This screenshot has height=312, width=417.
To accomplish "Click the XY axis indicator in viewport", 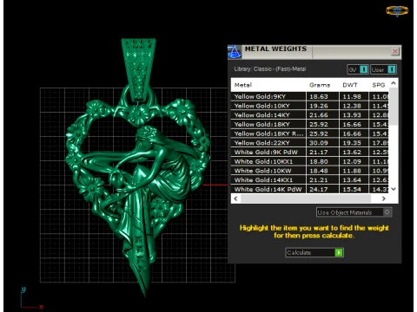I will 31,298.
